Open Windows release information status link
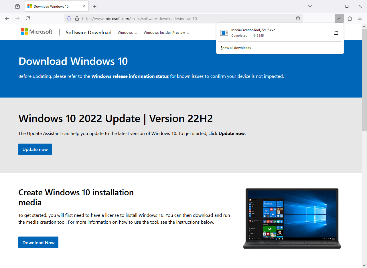The width and height of the screenshot is (367, 268). coord(130,76)
